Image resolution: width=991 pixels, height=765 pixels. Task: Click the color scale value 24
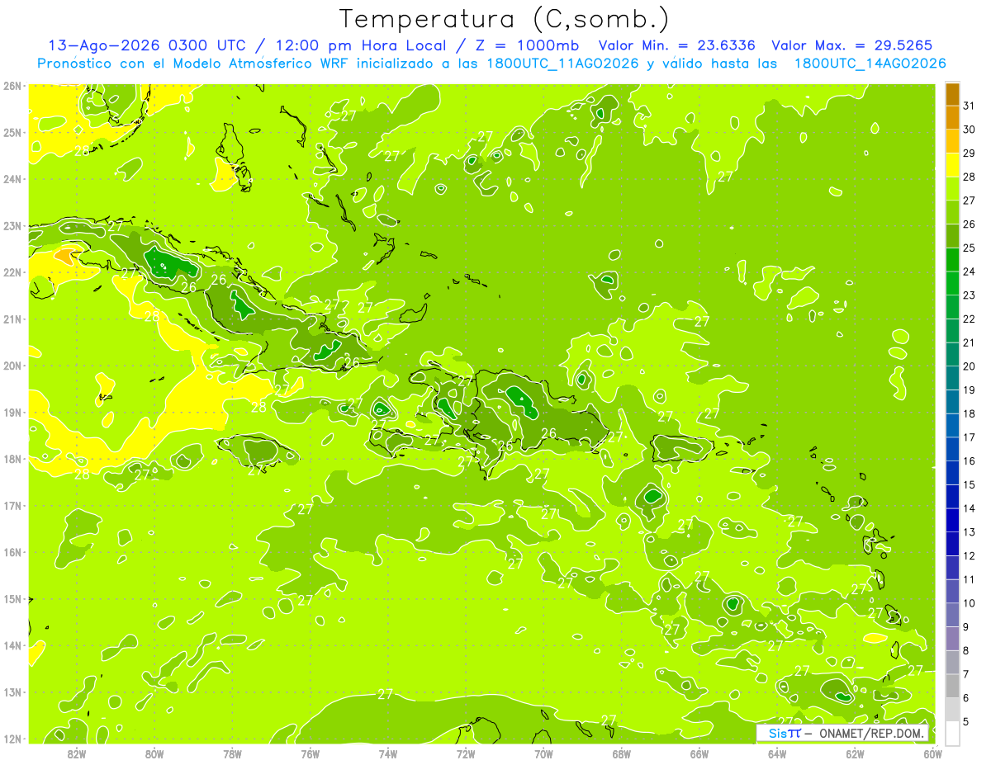pyautogui.click(x=969, y=272)
